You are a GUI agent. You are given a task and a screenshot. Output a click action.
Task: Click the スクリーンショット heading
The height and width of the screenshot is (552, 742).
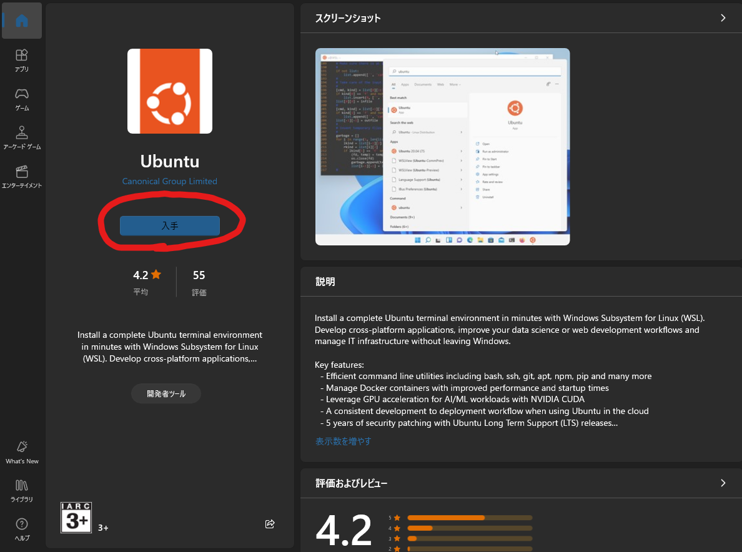tap(348, 18)
